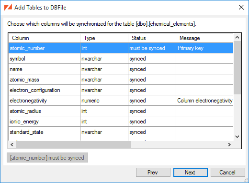Toggle synced status for ionic_energy
This screenshot has width=249, height=183.
pos(137,122)
